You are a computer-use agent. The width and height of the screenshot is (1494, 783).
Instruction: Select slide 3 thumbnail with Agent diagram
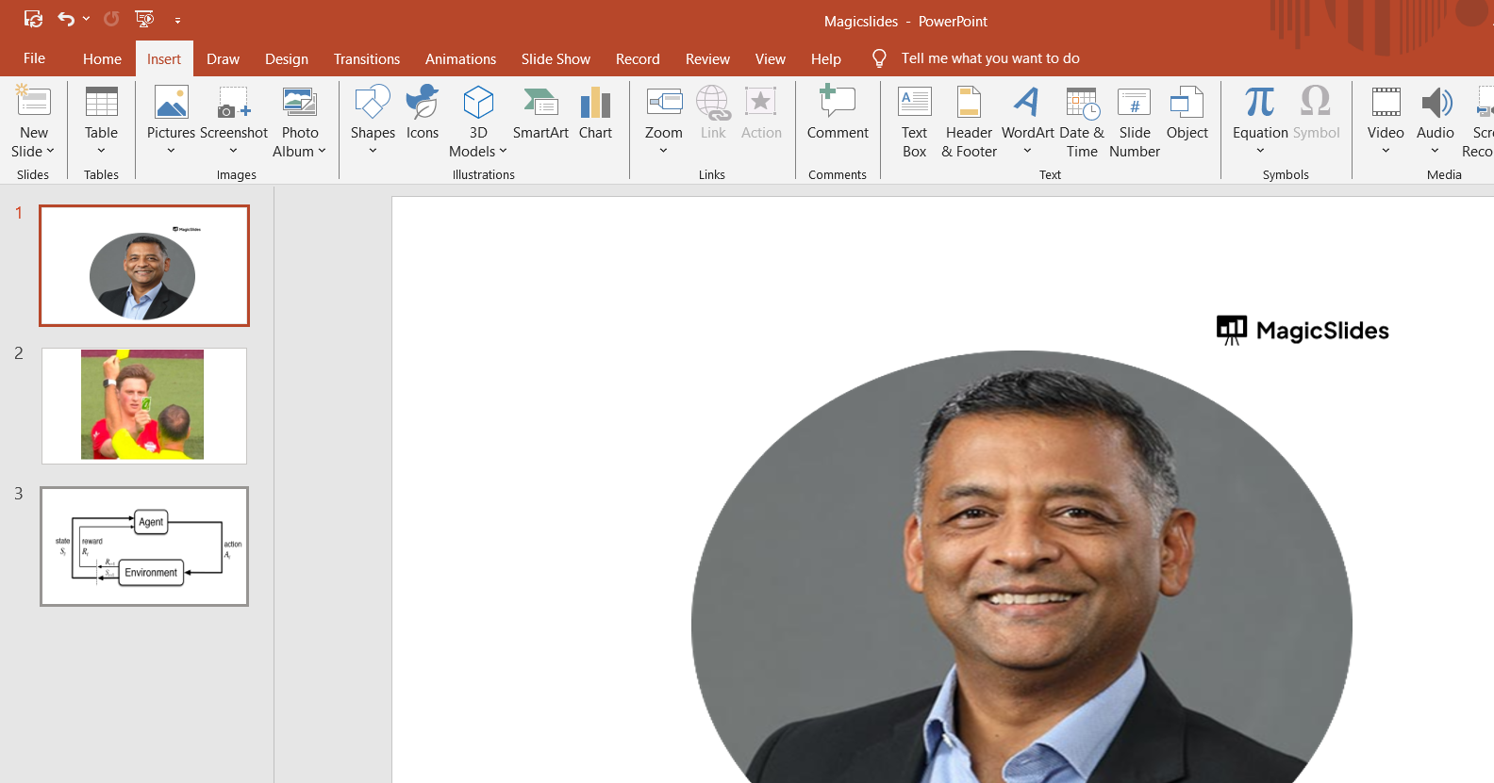(144, 546)
